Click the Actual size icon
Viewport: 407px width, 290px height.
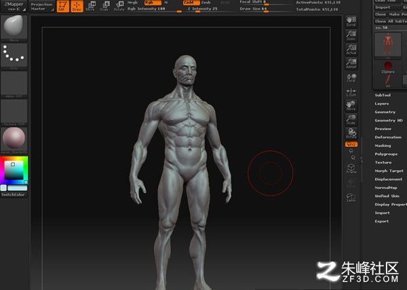coord(351,49)
